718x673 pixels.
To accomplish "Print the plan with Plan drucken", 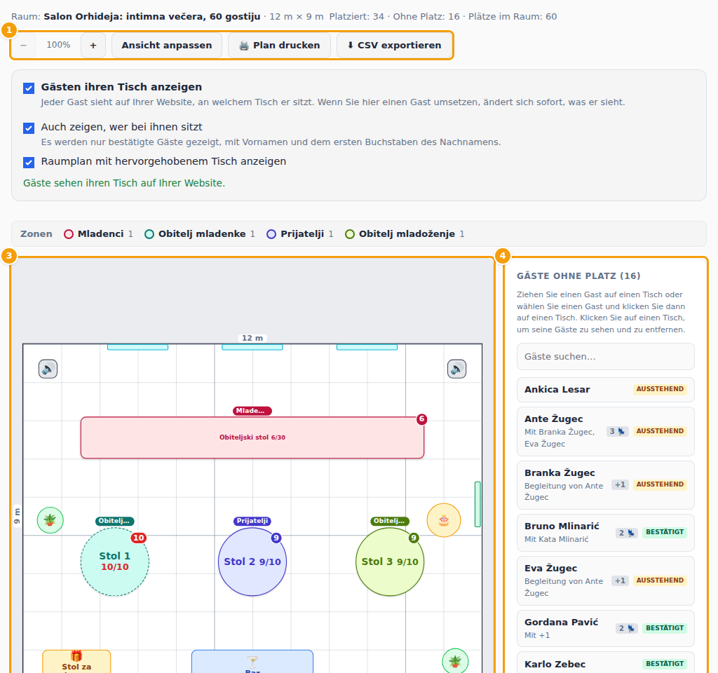I will pyautogui.click(x=279, y=46).
